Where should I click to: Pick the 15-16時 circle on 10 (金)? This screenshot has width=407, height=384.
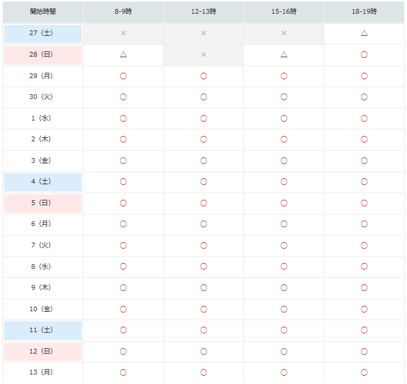point(284,309)
